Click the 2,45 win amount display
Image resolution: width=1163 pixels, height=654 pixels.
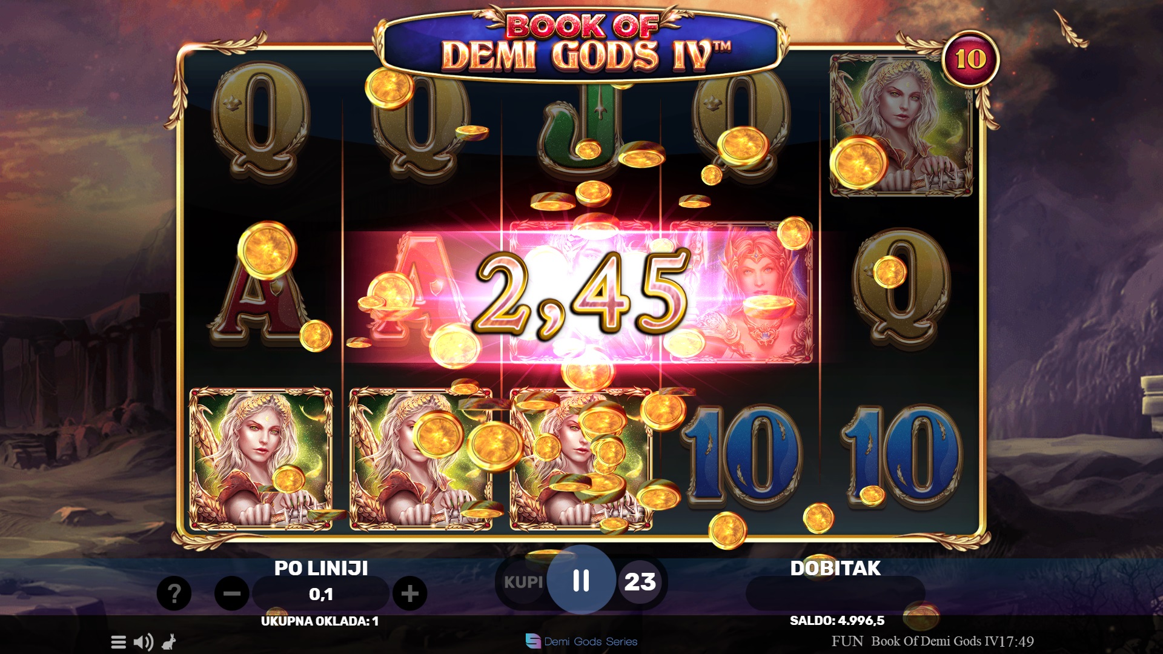pos(583,294)
